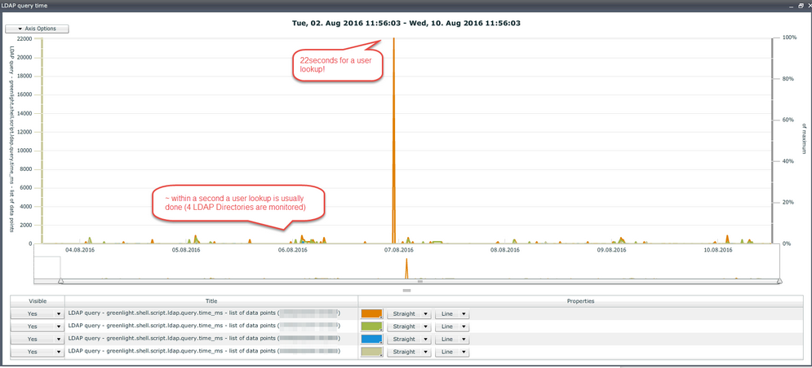
Task: Click the panel splitter grip below the chart
Action: [x=406, y=290]
